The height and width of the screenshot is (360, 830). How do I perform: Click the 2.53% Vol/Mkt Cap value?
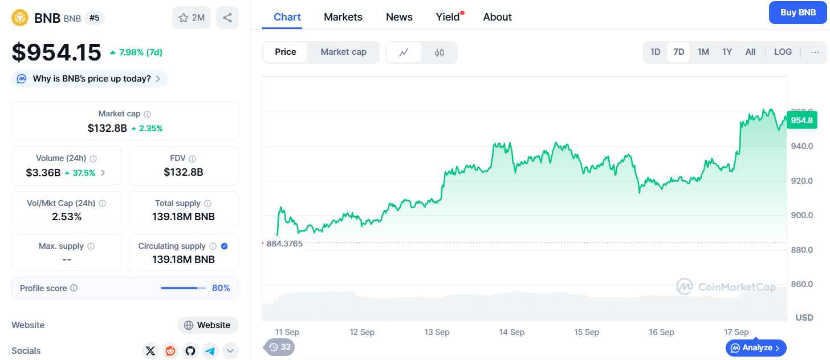[x=67, y=217]
